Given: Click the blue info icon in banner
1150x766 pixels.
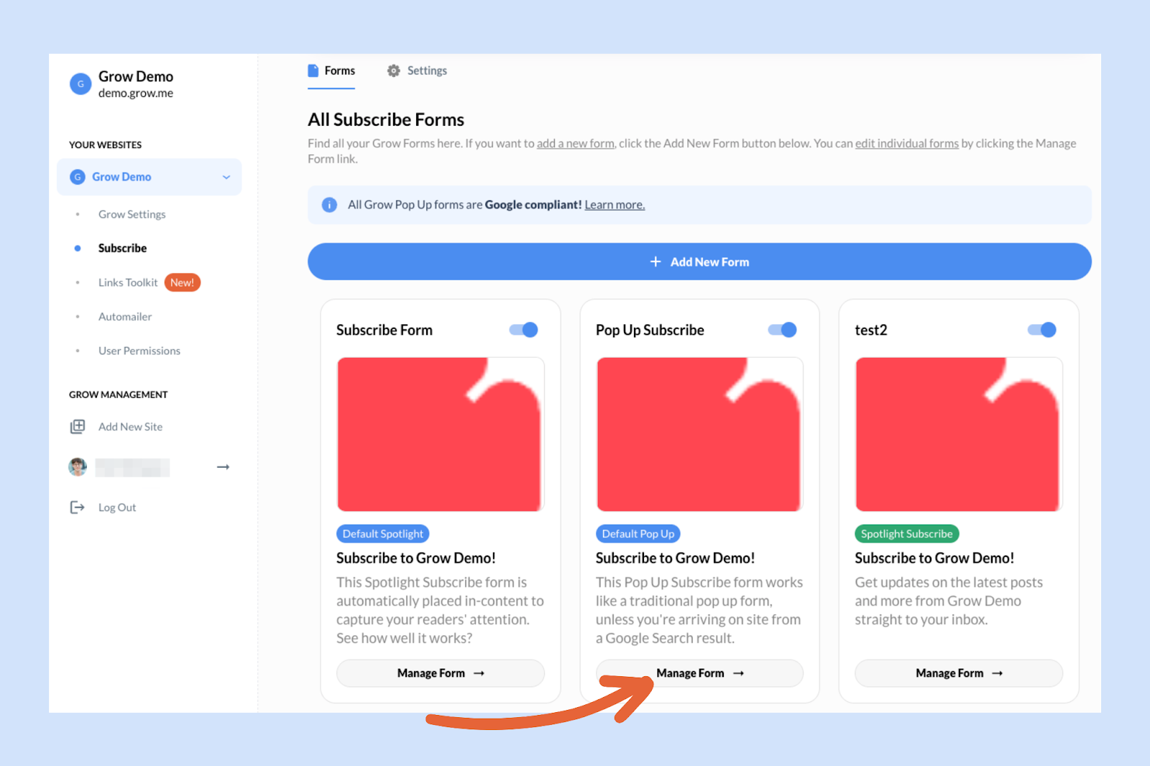Looking at the screenshot, I should coord(329,205).
